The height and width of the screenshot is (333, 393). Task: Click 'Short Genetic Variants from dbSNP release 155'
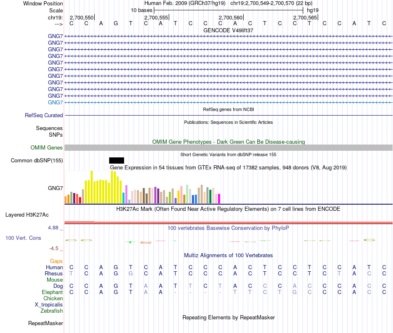tap(228, 154)
